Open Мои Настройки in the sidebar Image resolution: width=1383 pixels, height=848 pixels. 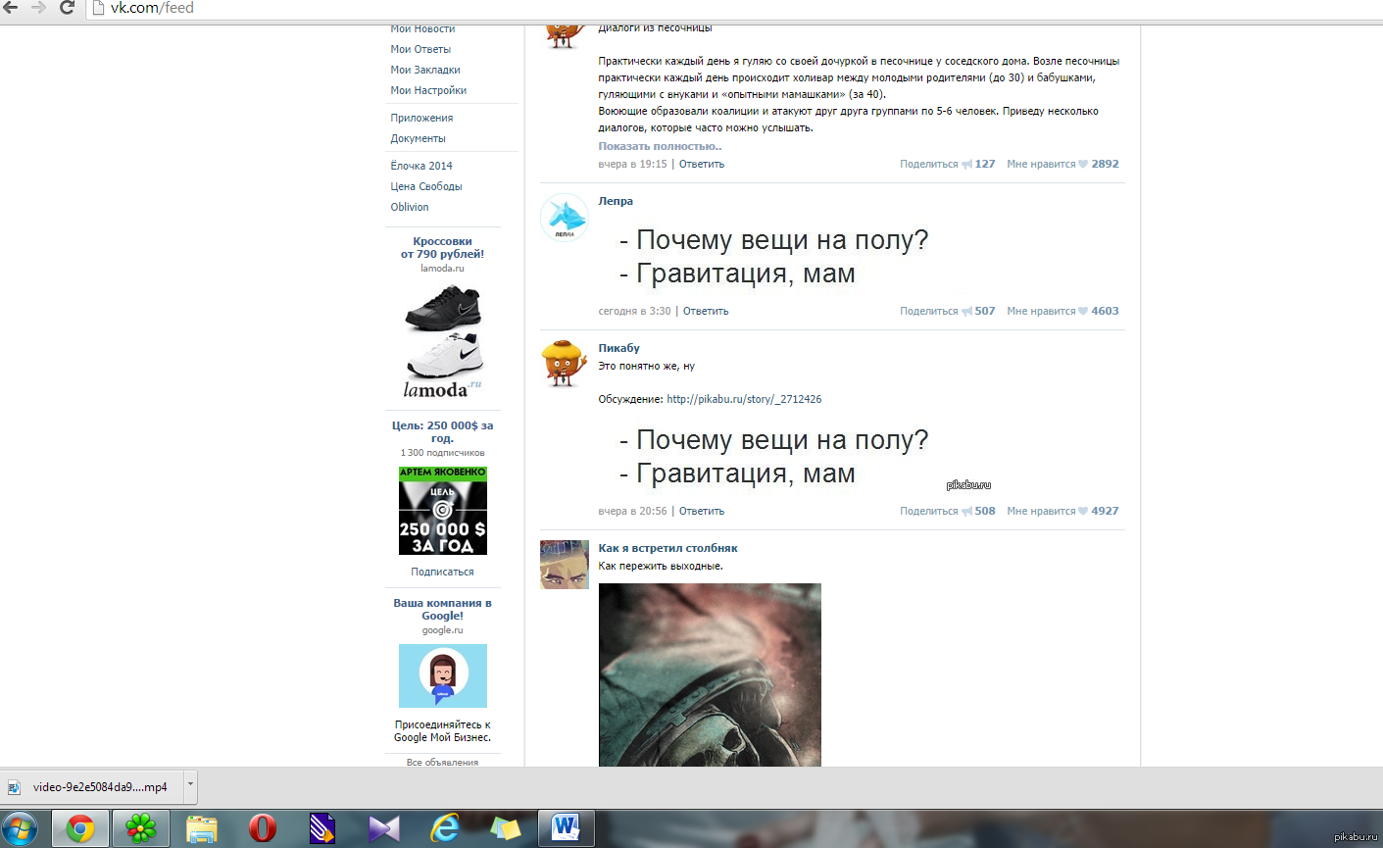point(427,90)
